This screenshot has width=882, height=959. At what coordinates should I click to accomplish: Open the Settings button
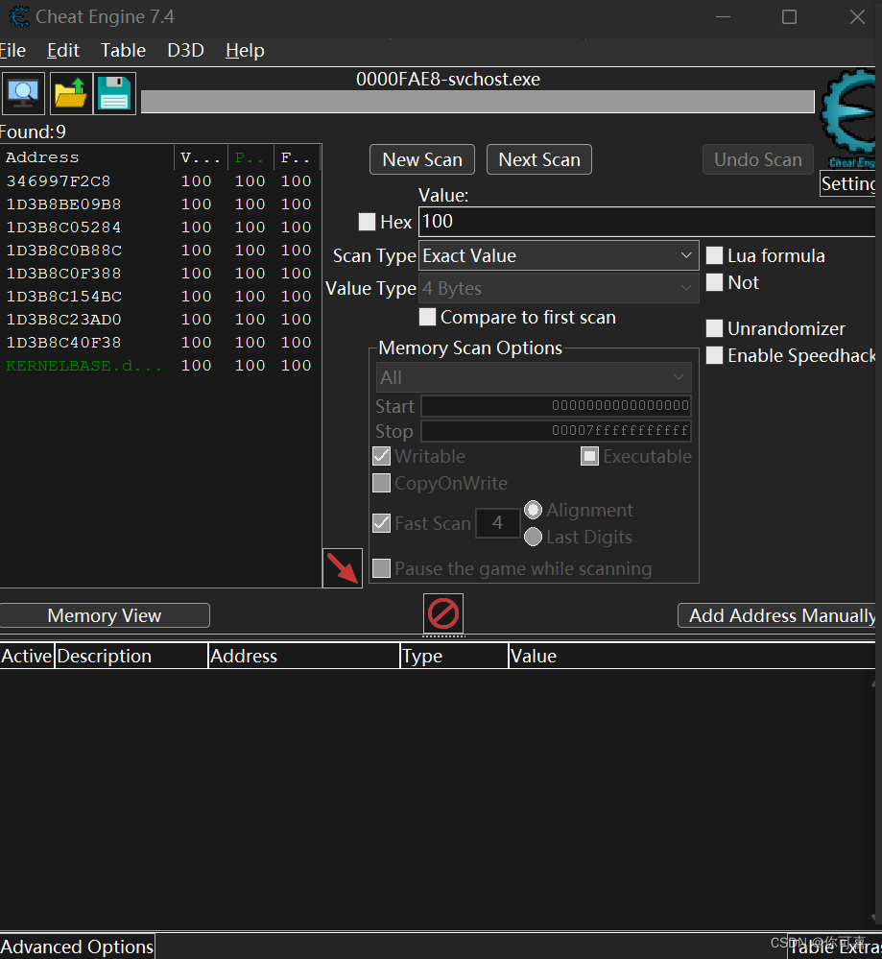coord(848,183)
